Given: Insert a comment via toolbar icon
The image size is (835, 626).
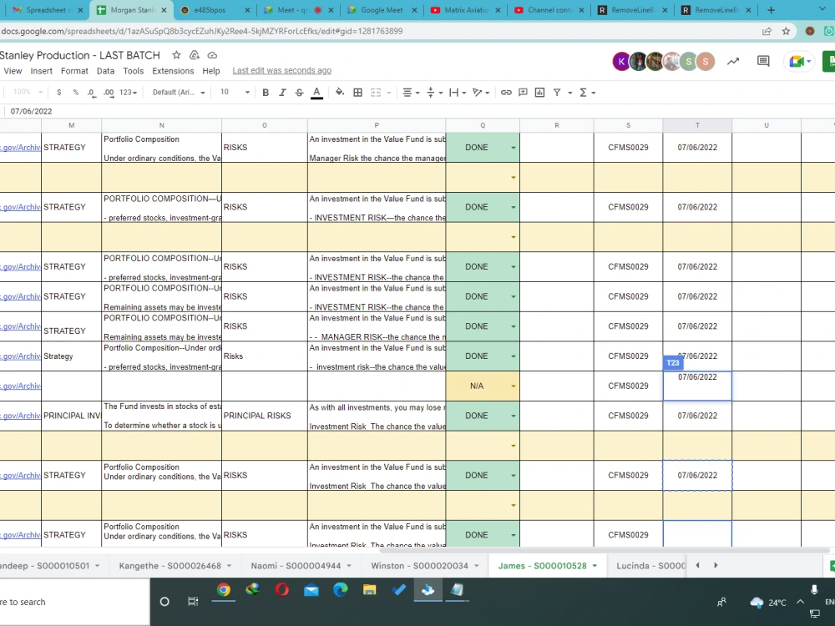Looking at the screenshot, I should click(523, 93).
